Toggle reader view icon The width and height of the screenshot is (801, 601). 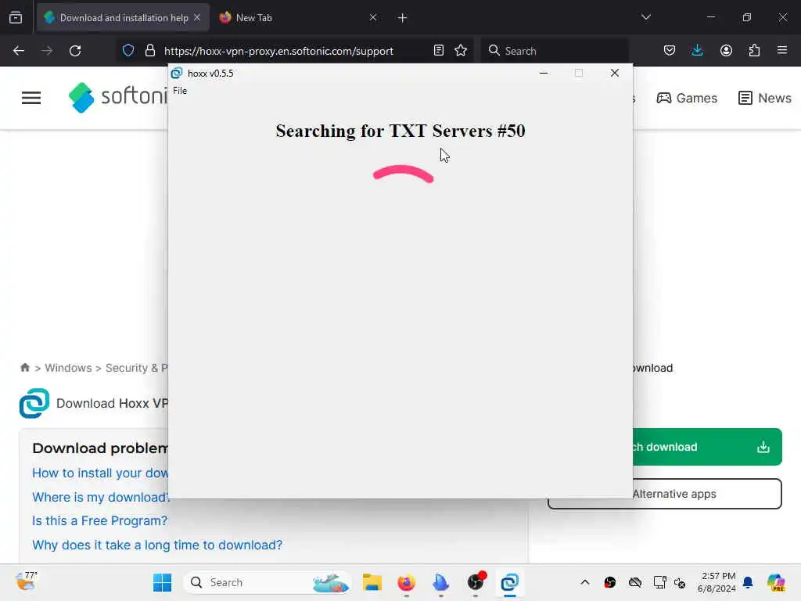(x=438, y=51)
